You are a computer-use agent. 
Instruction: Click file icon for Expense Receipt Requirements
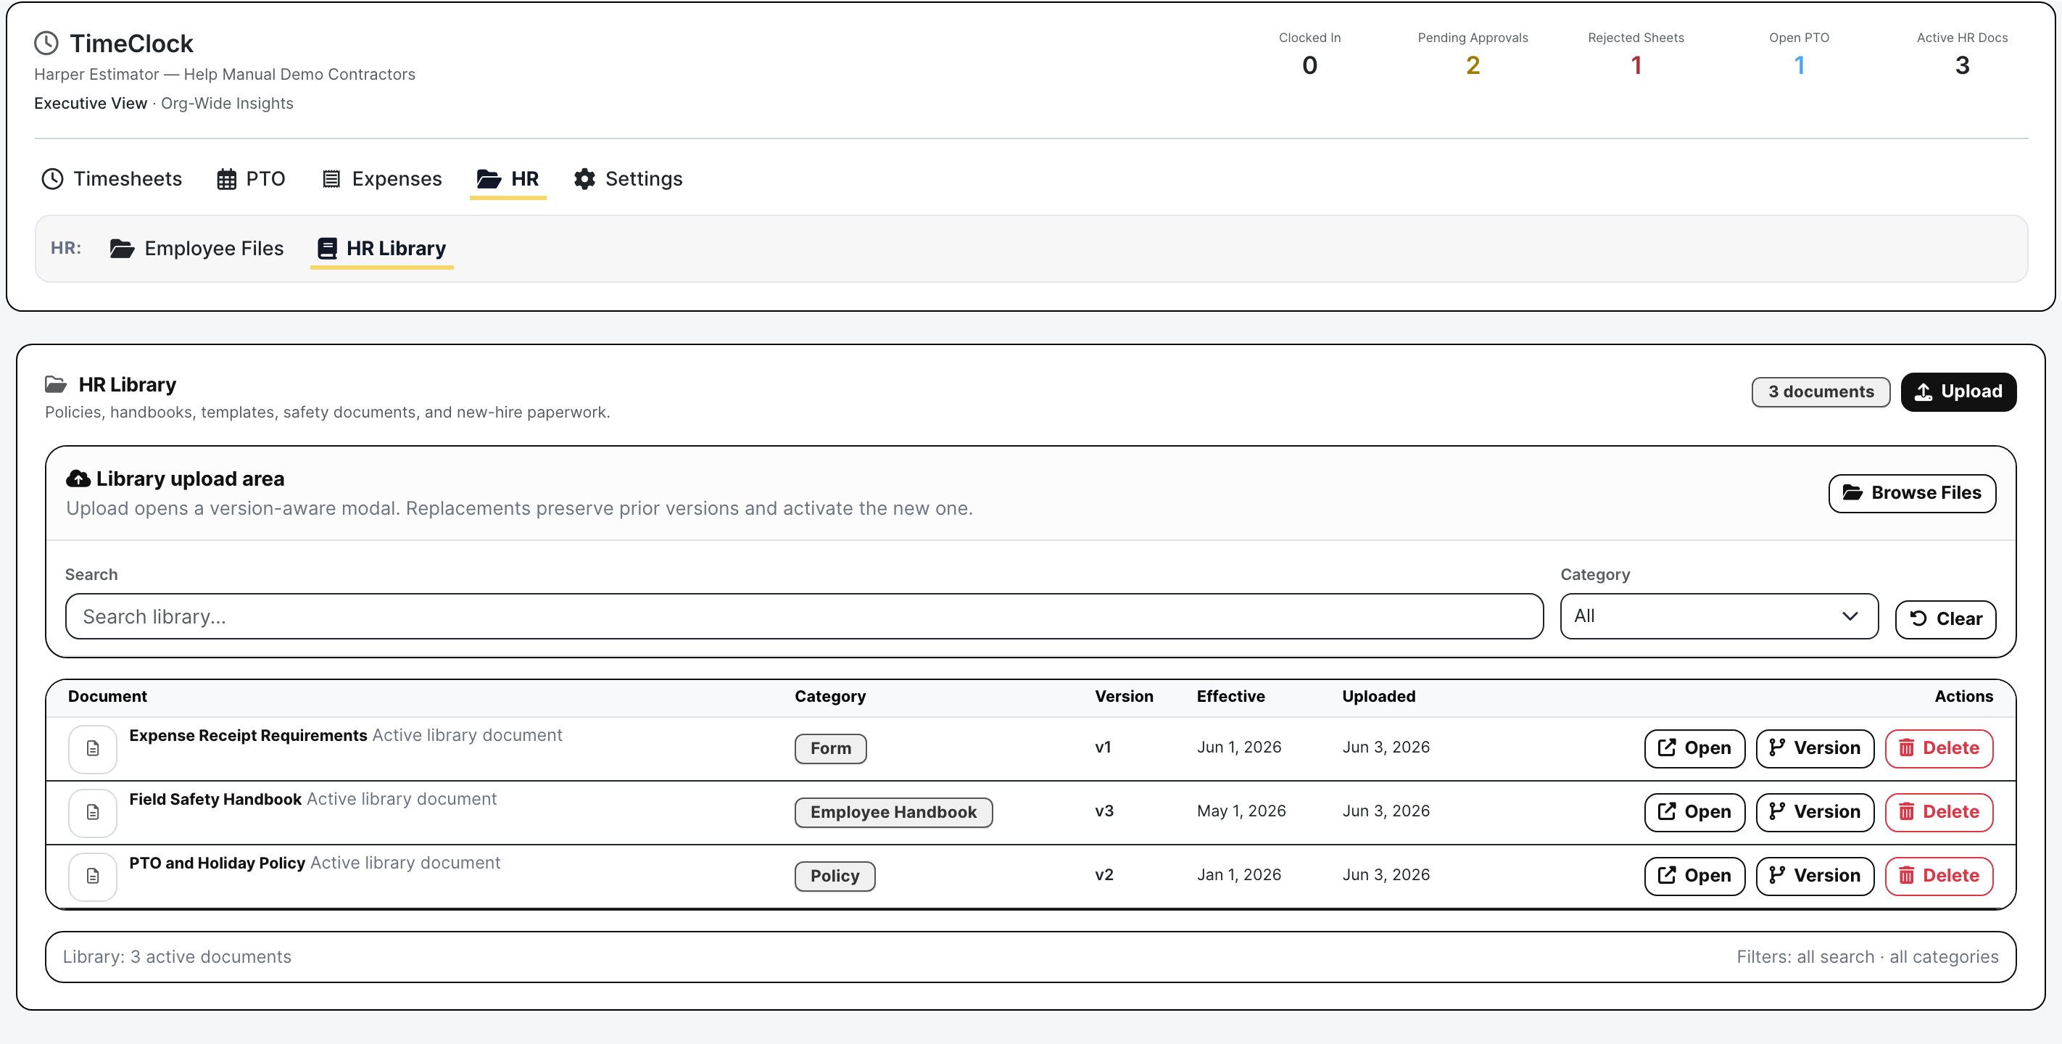[x=93, y=749]
